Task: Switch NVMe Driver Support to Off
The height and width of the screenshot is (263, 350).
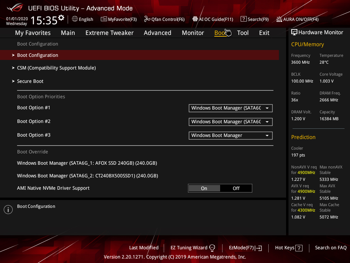Action: coord(236,188)
